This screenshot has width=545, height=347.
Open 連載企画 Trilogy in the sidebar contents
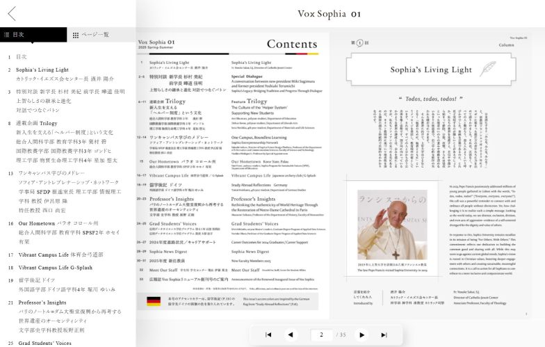[x=36, y=122]
